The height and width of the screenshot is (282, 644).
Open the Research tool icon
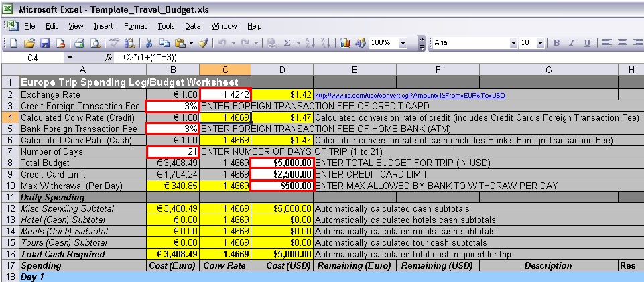(130, 43)
